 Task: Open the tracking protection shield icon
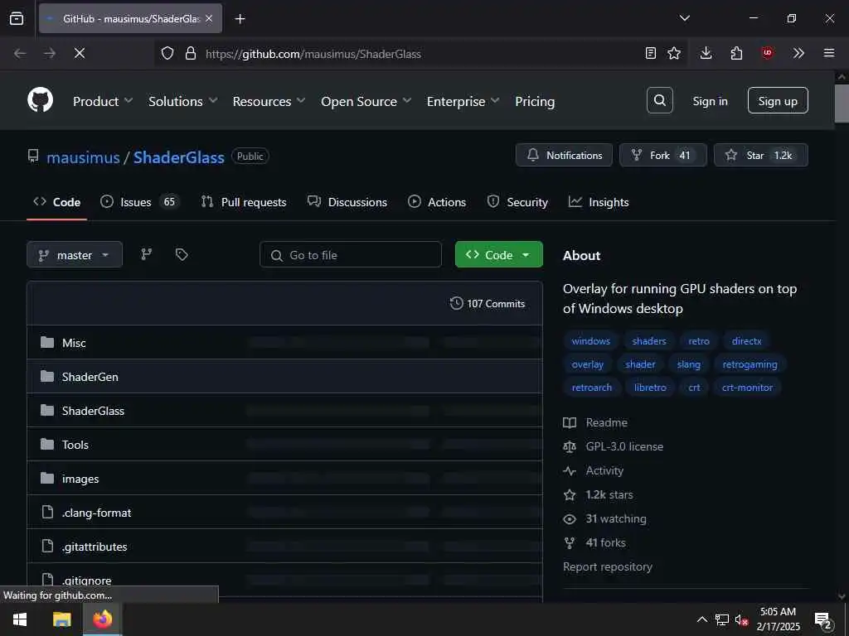tap(167, 53)
